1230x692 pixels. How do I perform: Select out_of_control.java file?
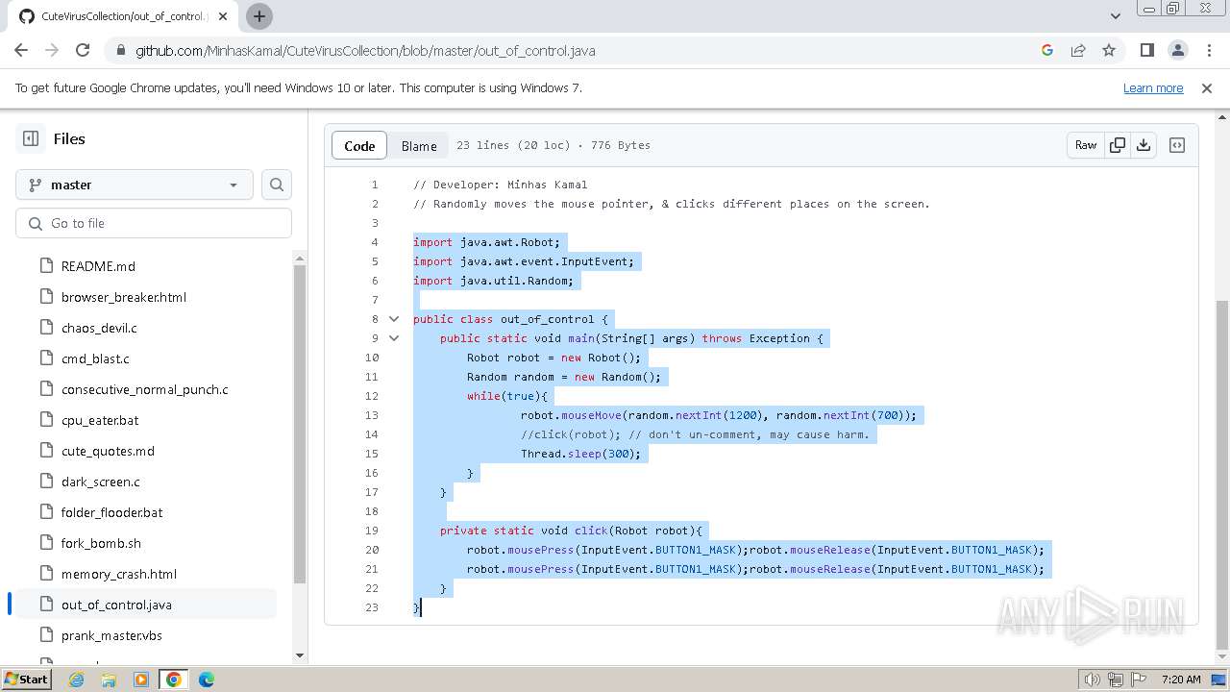(116, 605)
